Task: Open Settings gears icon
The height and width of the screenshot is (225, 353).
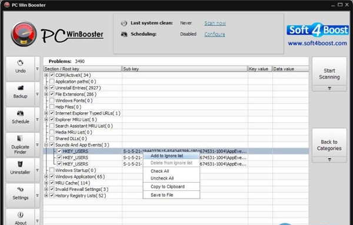Action: click(20, 190)
